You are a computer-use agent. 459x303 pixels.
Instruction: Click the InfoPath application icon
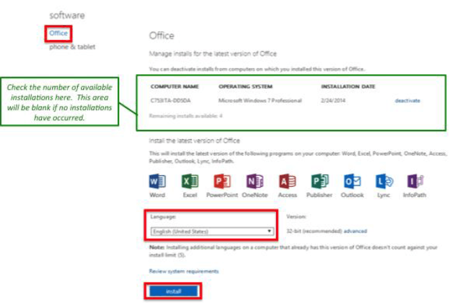click(x=415, y=181)
